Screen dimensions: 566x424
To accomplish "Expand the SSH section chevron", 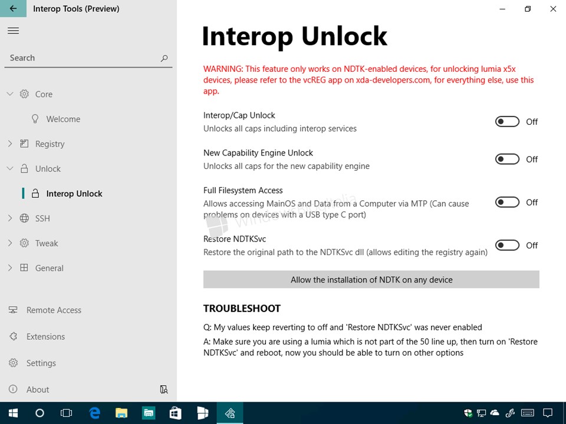I will click(10, 218).
